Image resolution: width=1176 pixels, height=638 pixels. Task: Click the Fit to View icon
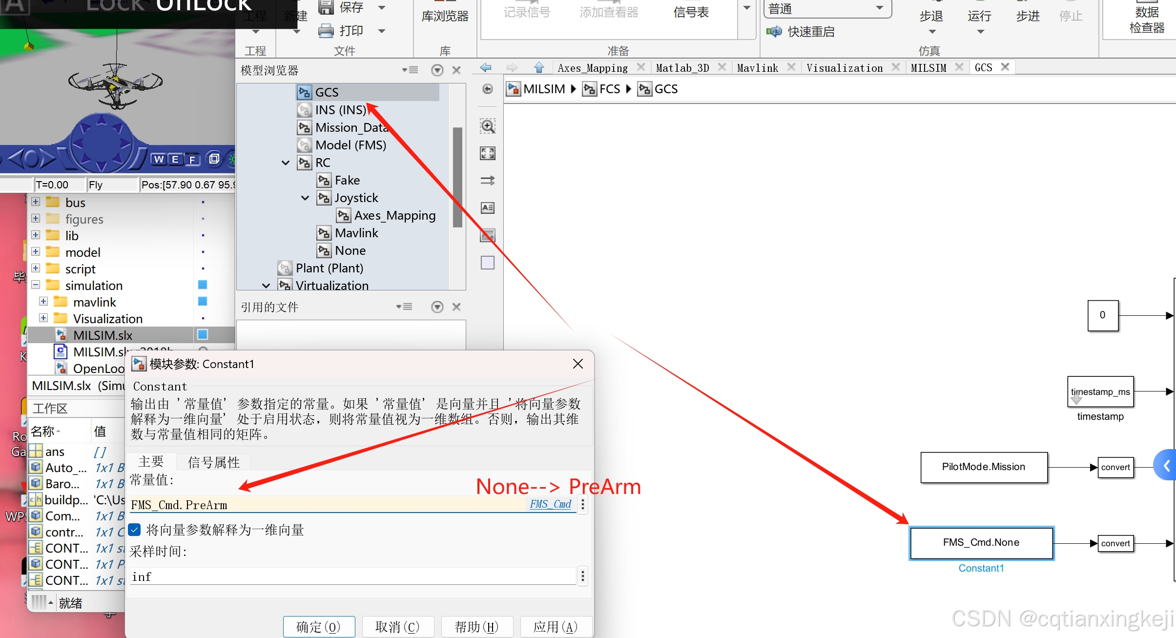click(x=488, y=153)
